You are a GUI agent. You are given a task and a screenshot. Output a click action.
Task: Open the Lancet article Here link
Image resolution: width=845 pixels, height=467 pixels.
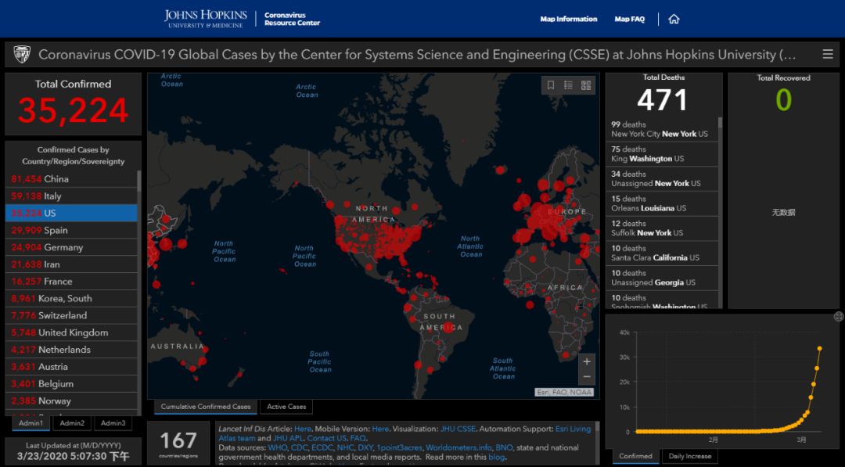point(303,429)
